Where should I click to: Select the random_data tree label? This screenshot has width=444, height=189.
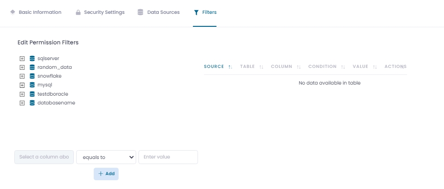point(54,67)
